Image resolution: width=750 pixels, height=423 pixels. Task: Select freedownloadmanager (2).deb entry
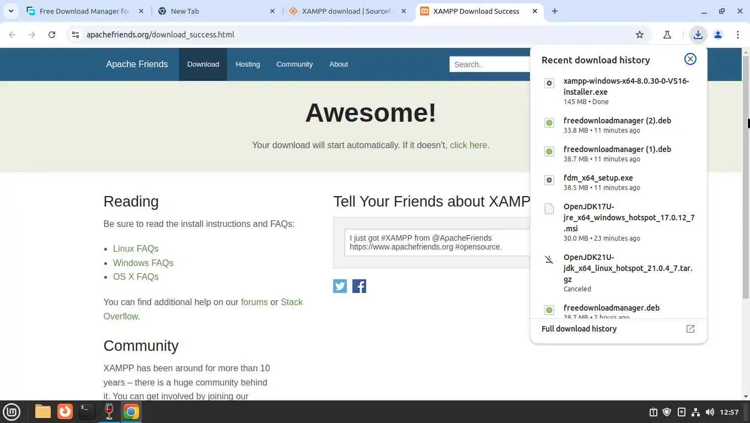pos(619,125)
